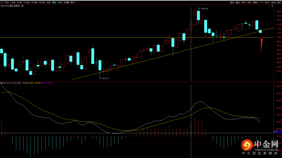
Task: Click the 7688.60 high price marker
Action: click(204, 9)
